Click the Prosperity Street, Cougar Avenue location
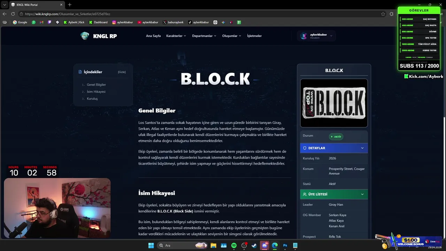Image resolution: width=446 pixels, height=251 pixels. click(x=347, y=171)
